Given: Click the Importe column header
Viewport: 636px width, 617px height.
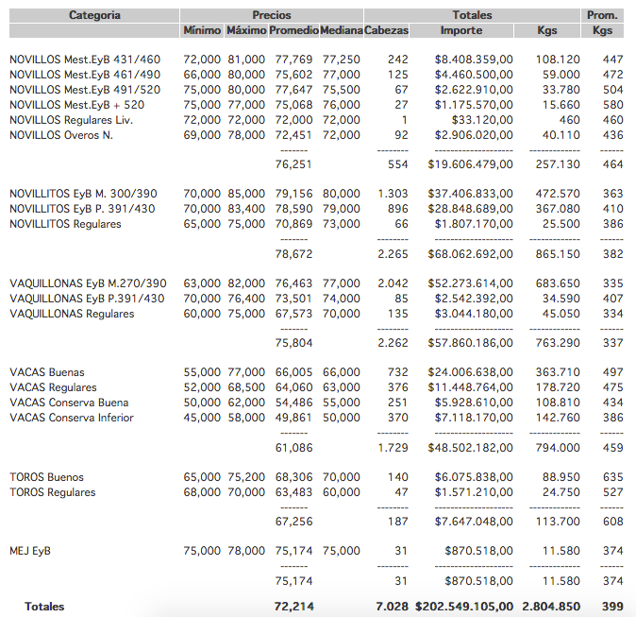Looking at the screenshot, I should click(x=461, y=30).
